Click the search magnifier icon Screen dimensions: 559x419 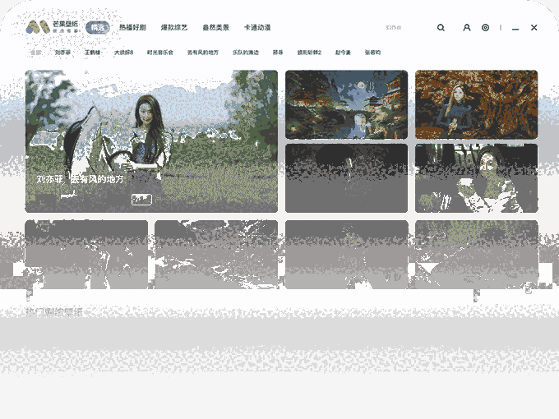(441, 27)
